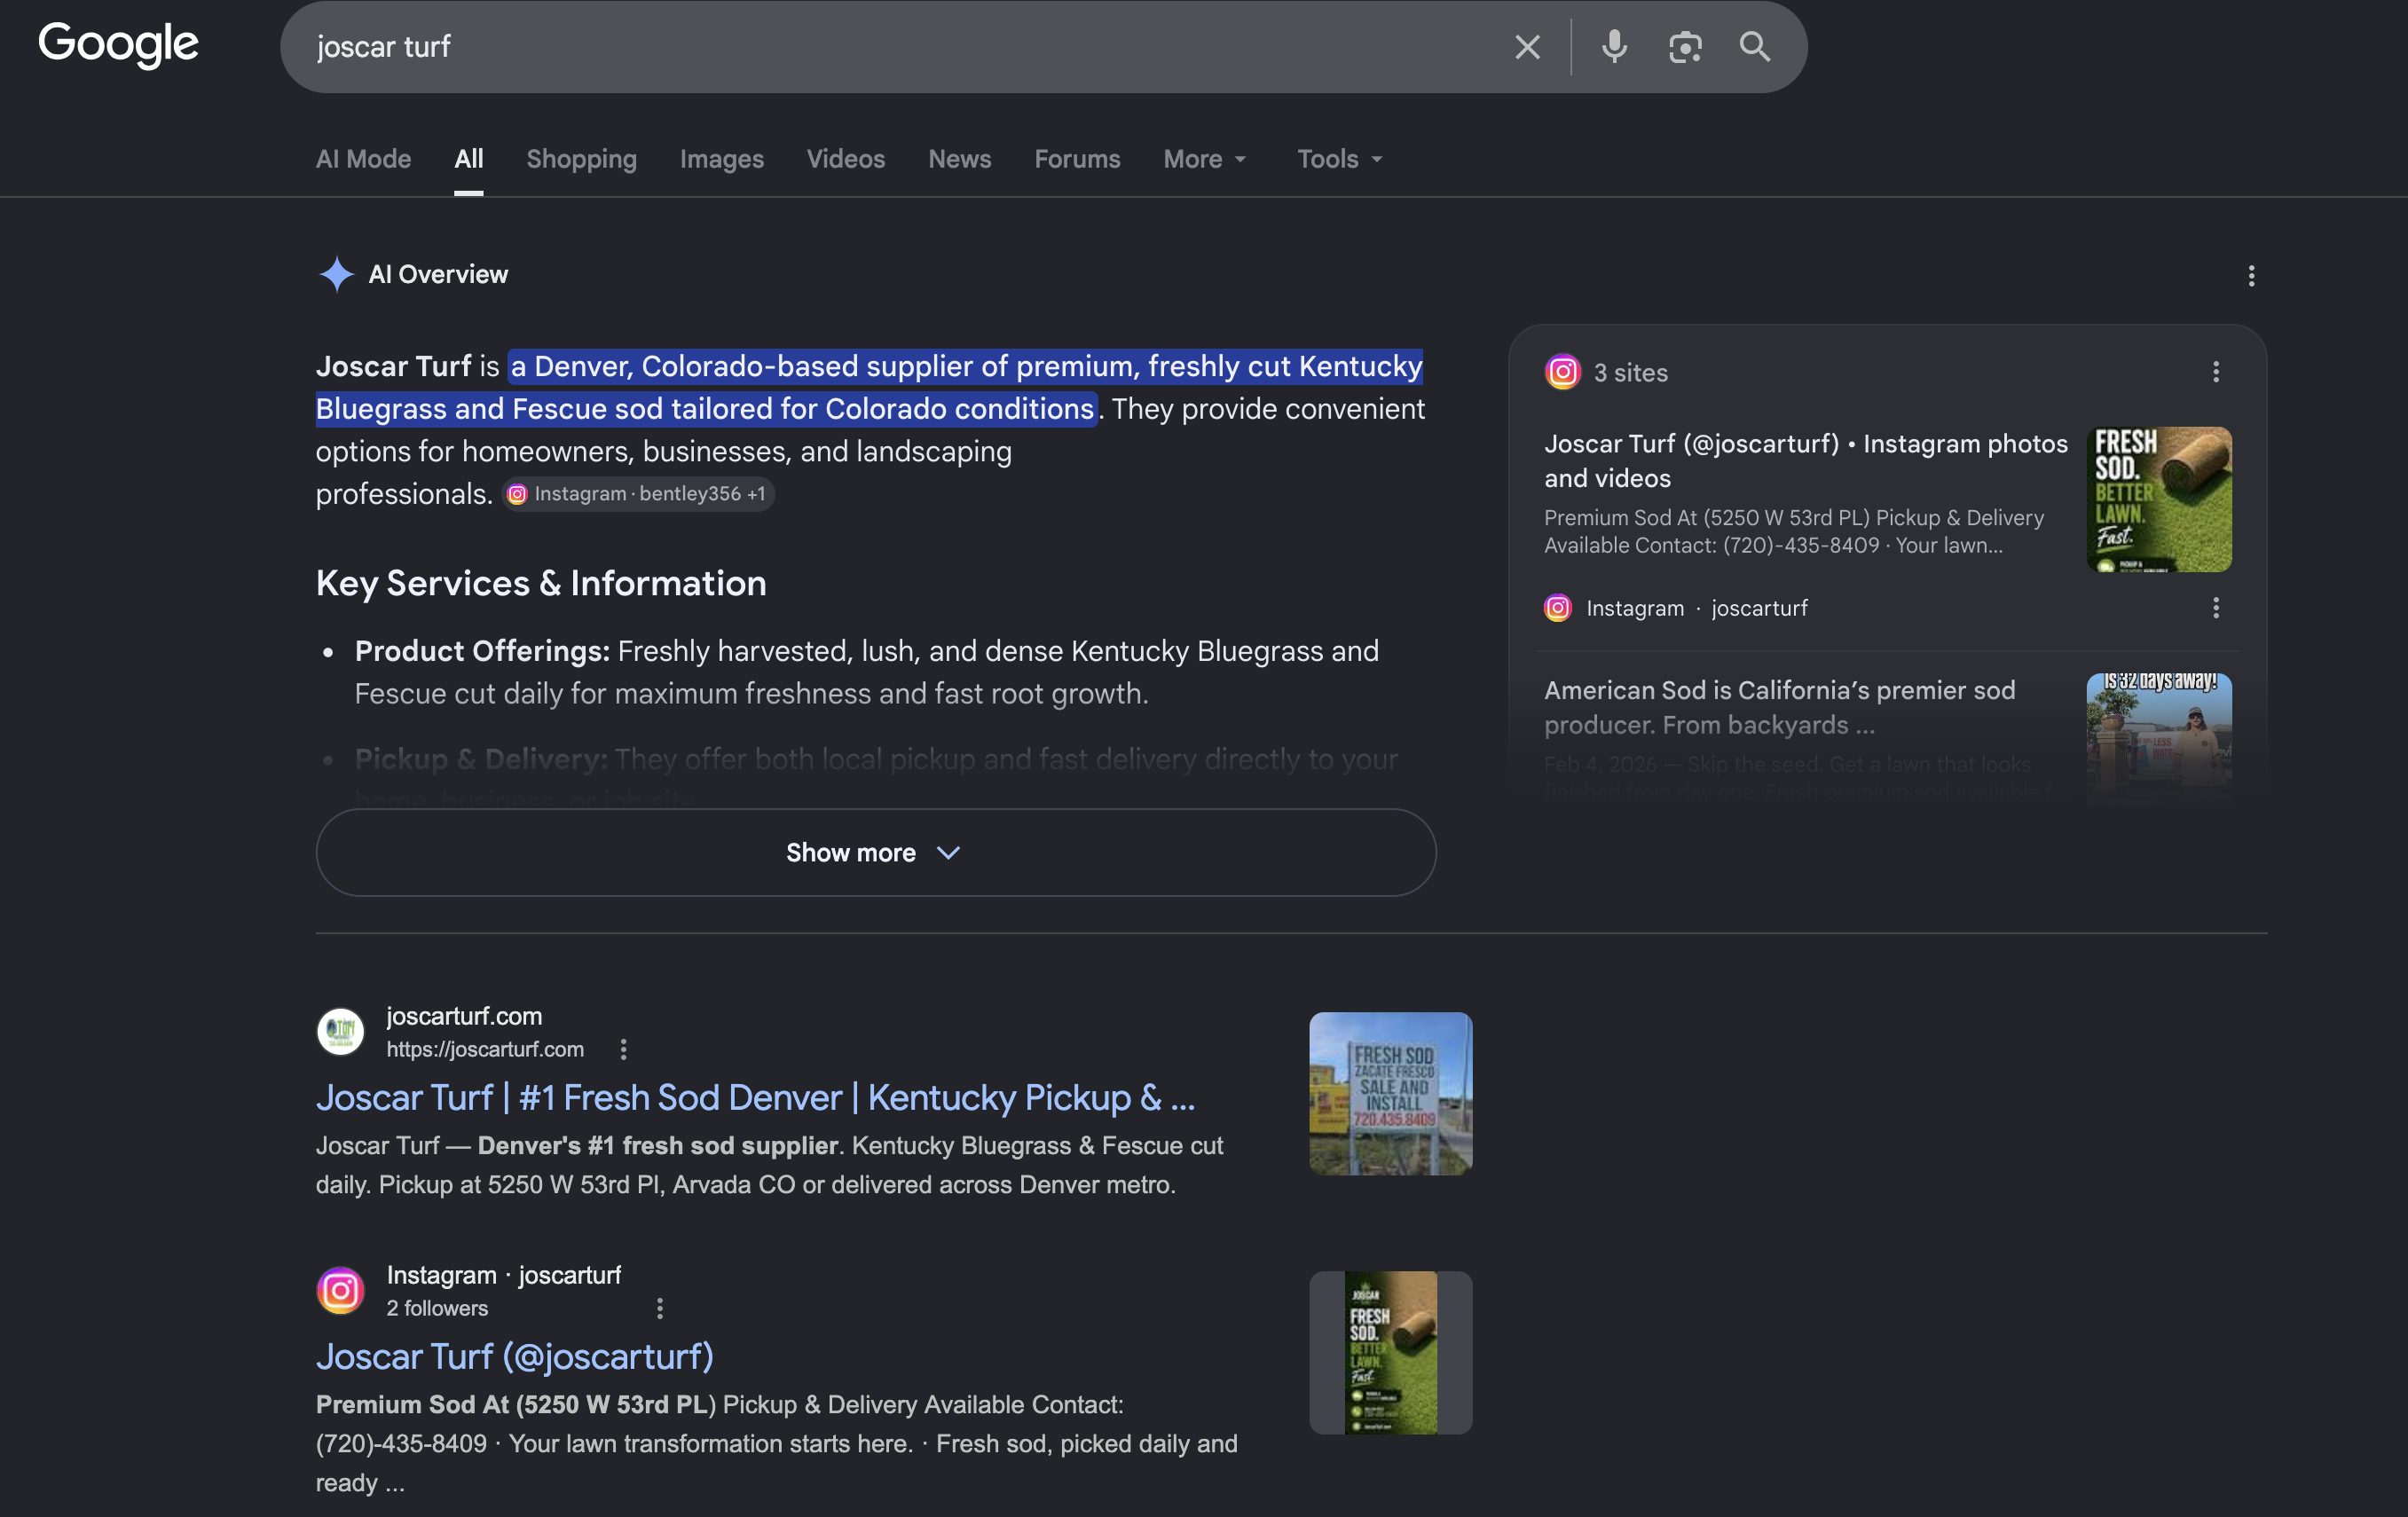Open Joscar Turf Instagram photos and videos link

pyautogui.click(x=1805, y=461)
